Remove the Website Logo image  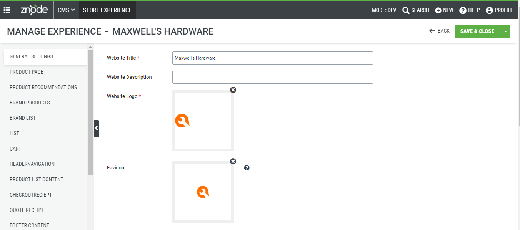(233, 90)
